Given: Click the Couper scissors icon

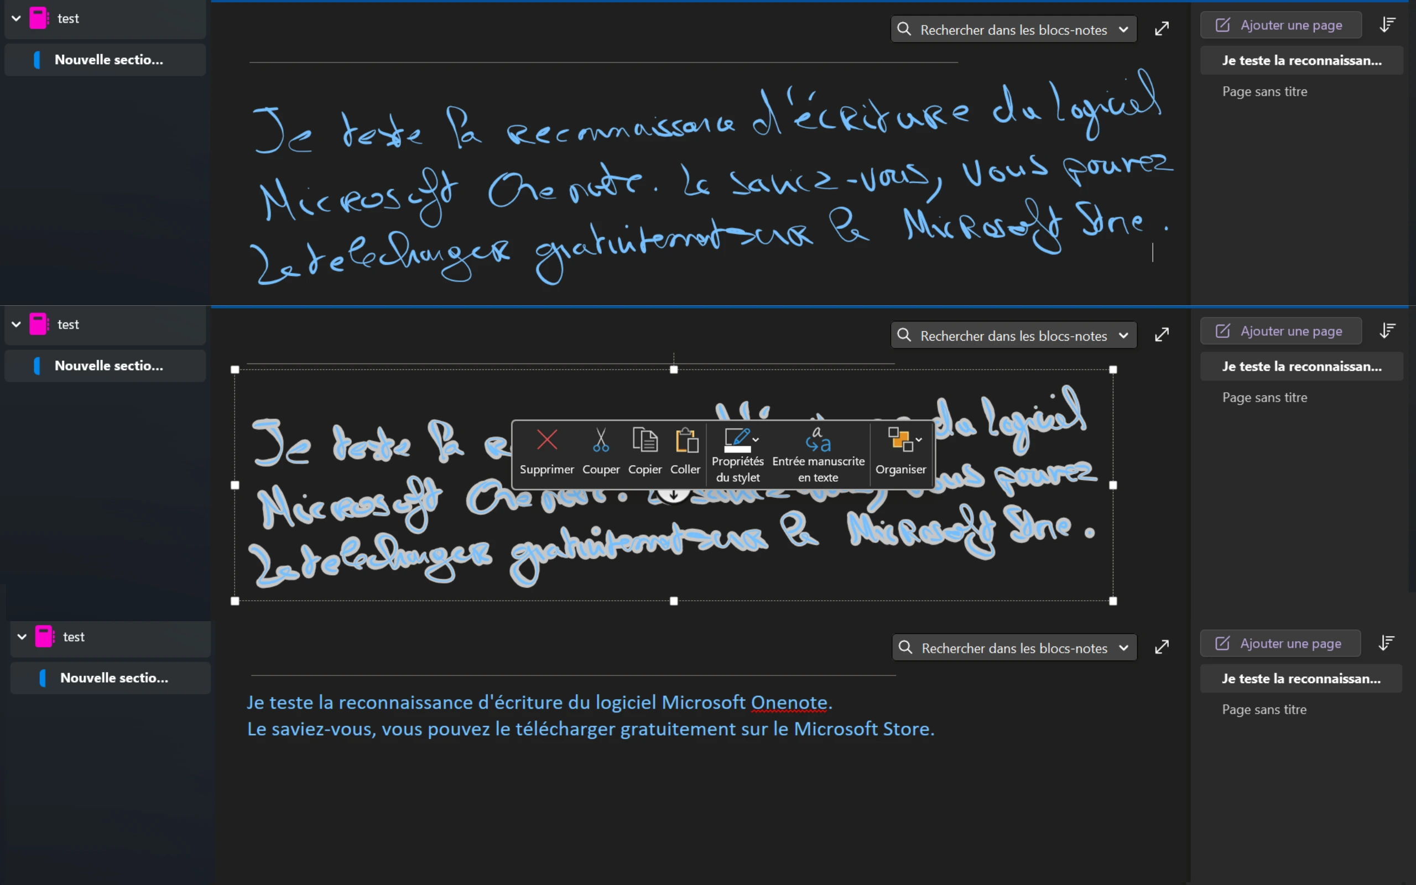Looking at the screenshot, I should tap(600, 440).
